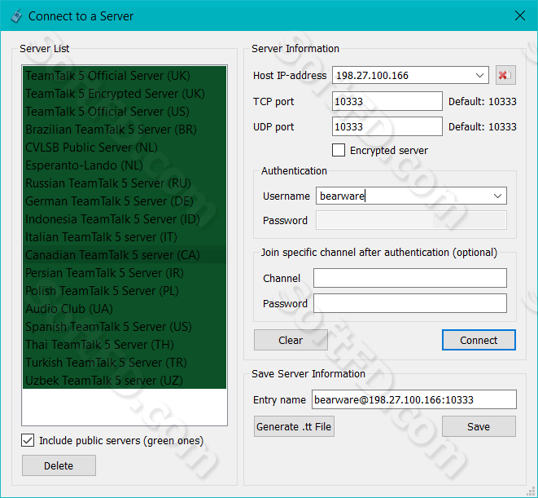Click the TeamTalk icon in the title bar
This screenshot has width=538, height=498.
click(16, 16)
